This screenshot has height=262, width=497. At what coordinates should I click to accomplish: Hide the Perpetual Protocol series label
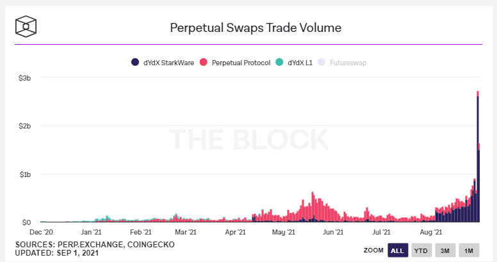241,63
